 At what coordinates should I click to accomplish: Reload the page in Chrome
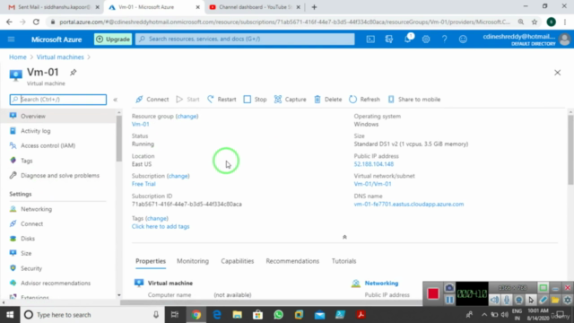[x=36, y=22]
